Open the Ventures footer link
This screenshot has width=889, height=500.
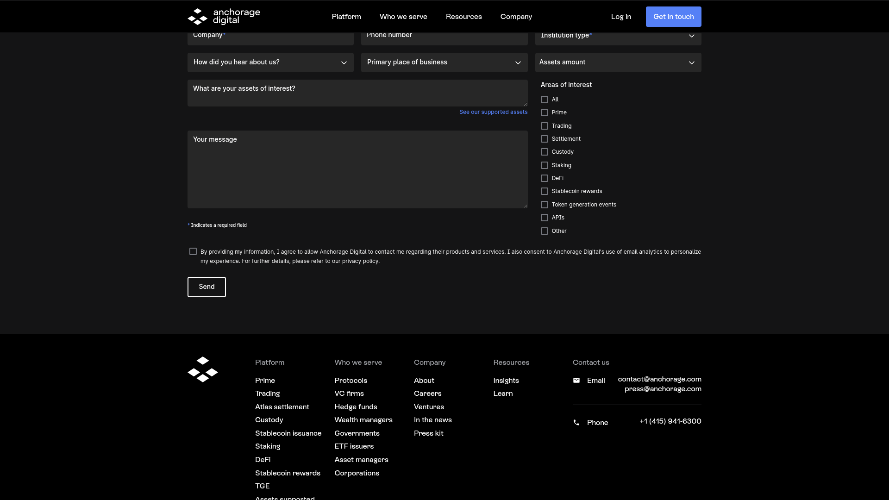click(429, 407)
